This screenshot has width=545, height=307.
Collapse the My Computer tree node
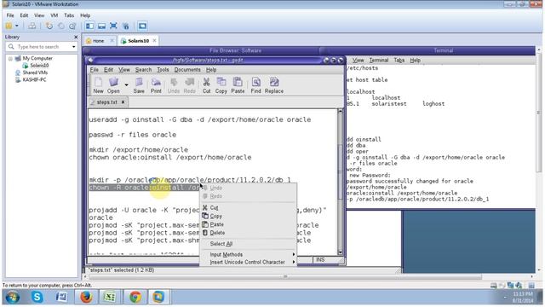(10, 59)
